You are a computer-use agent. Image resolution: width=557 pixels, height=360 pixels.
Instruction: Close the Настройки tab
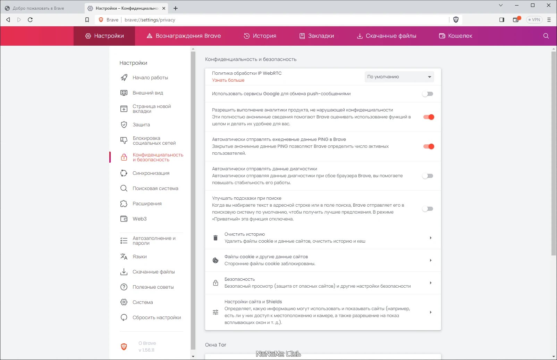(164, 8)
